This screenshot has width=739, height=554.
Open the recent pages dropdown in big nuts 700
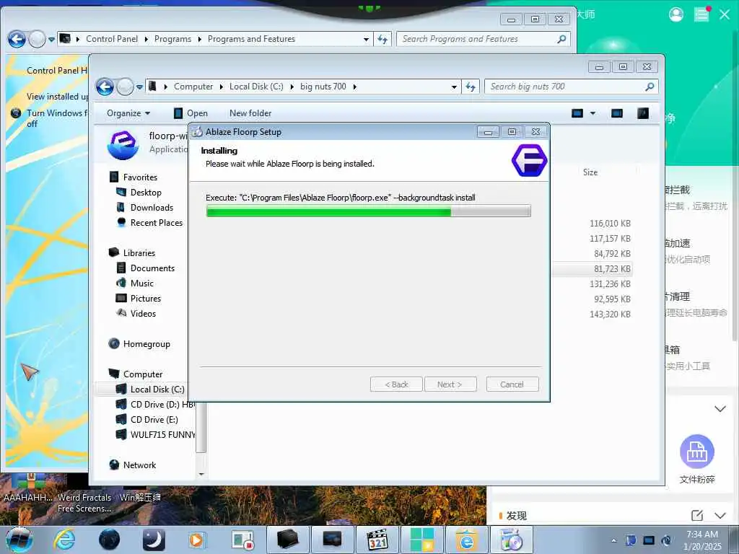point(139,87)
